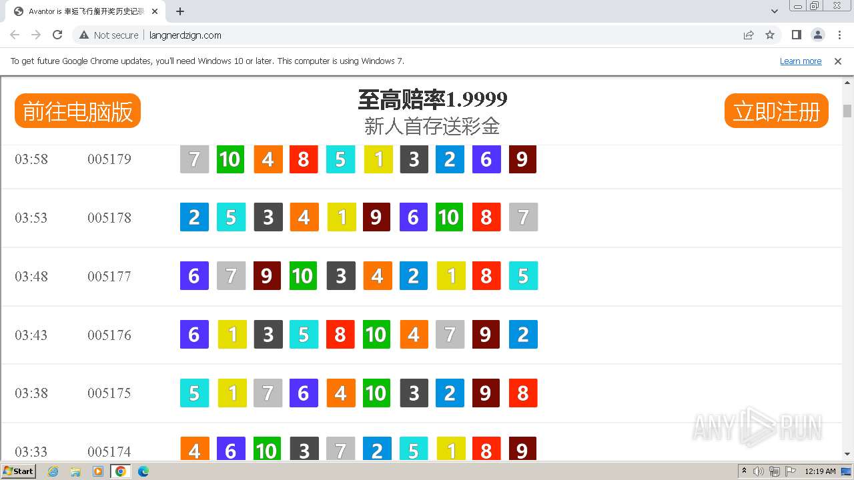Click the red 8 ball in row 005175
This screenshot has width=854, height=480.
click(523, 393)
